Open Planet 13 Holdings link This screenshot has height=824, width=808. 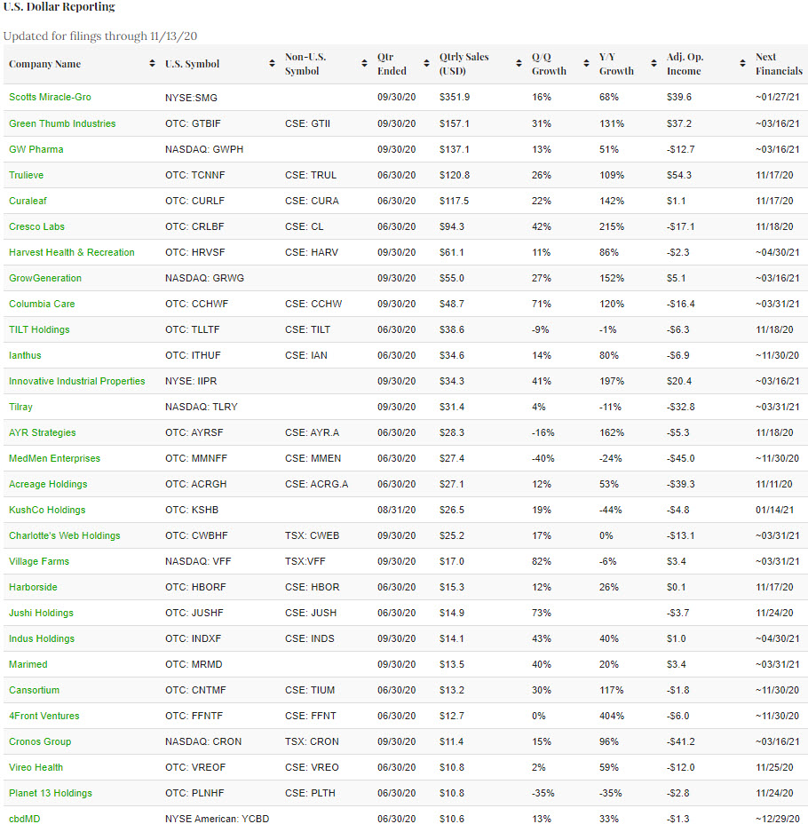[51, 793]
